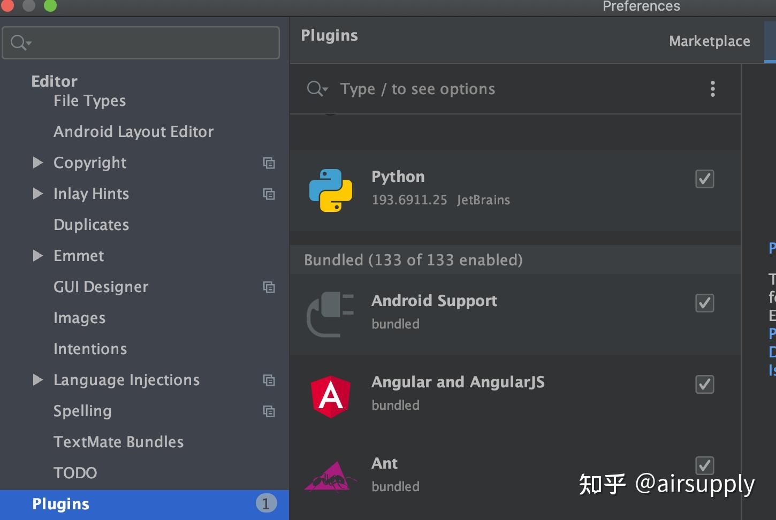
Task: Click the green maximize window button
Action: tap(50, 5)
